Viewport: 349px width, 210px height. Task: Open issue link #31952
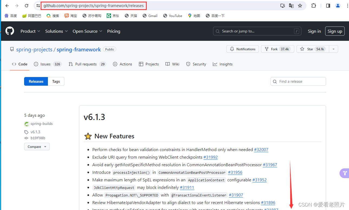point(259,180)
